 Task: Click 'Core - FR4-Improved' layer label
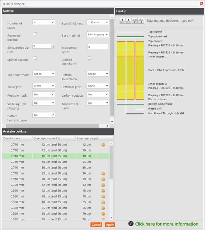[x=166, y=70]
